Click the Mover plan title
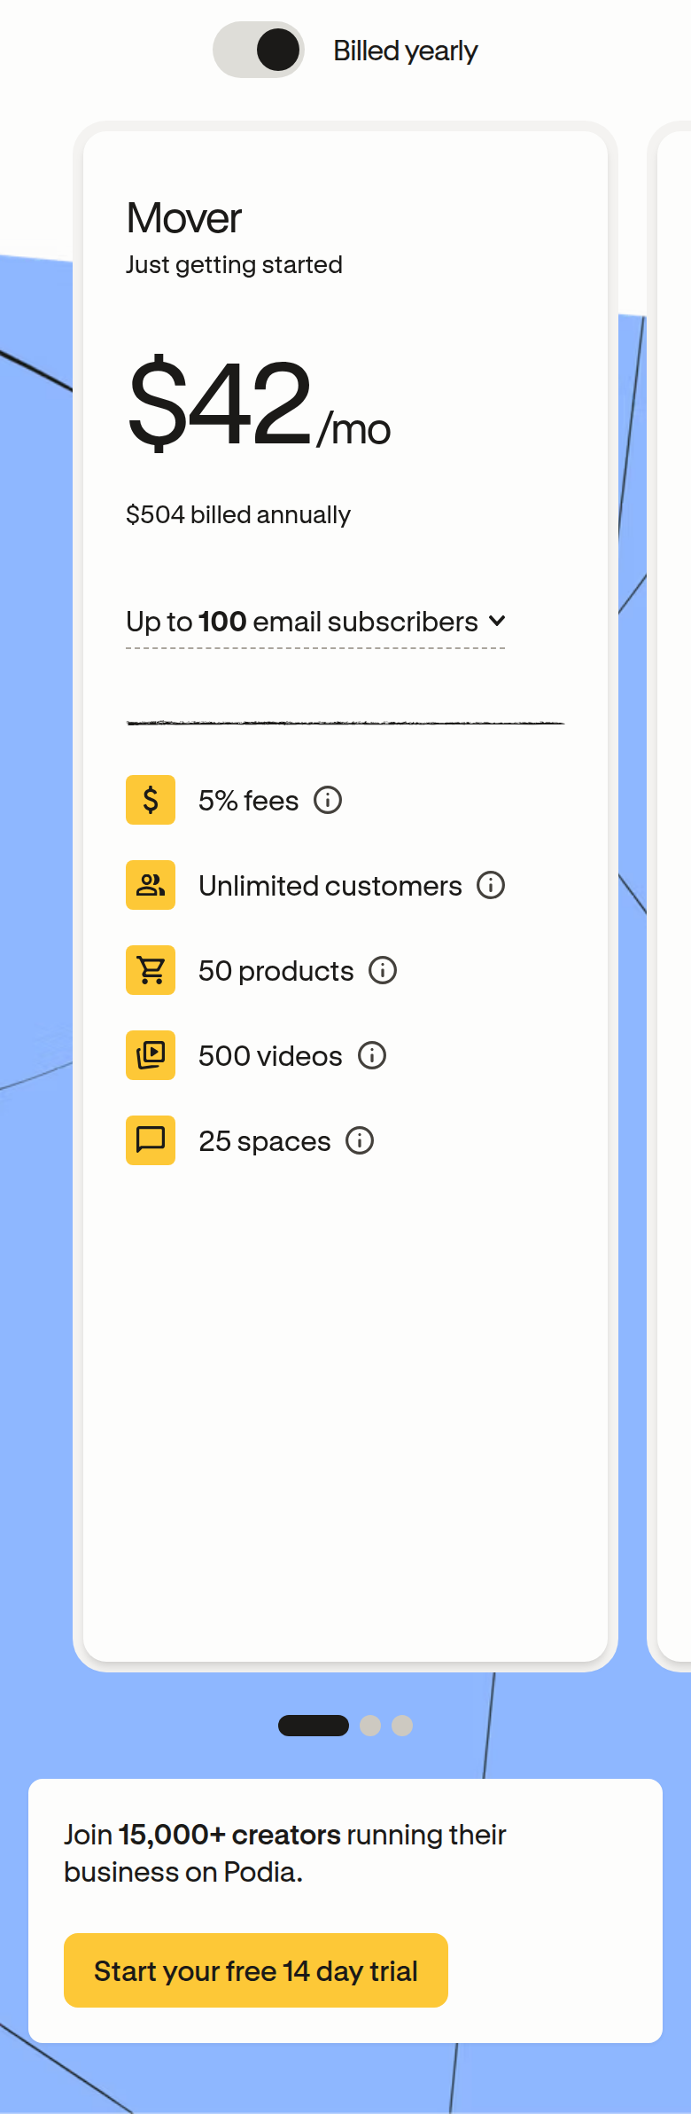691x2114 pixels. [184, 218]
